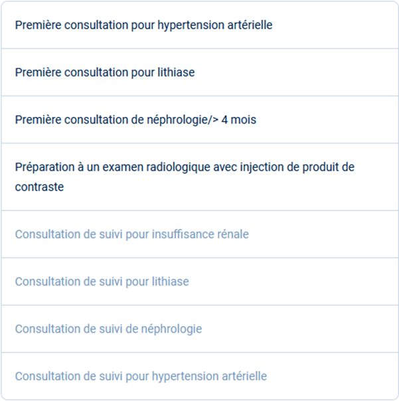Click 'néphrologie' in the greyed suivi option
Viewport: 399px width, 401px height.
point(172,329)
